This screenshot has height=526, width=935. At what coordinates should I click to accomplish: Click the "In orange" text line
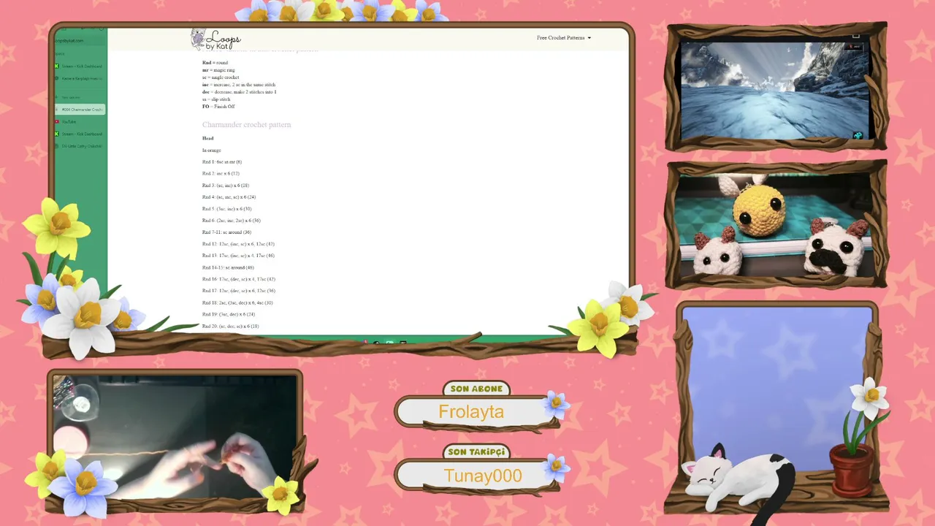pos(212,150)
